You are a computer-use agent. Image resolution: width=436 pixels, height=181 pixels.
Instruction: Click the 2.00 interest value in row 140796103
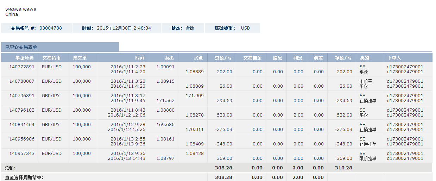[298, 115]
